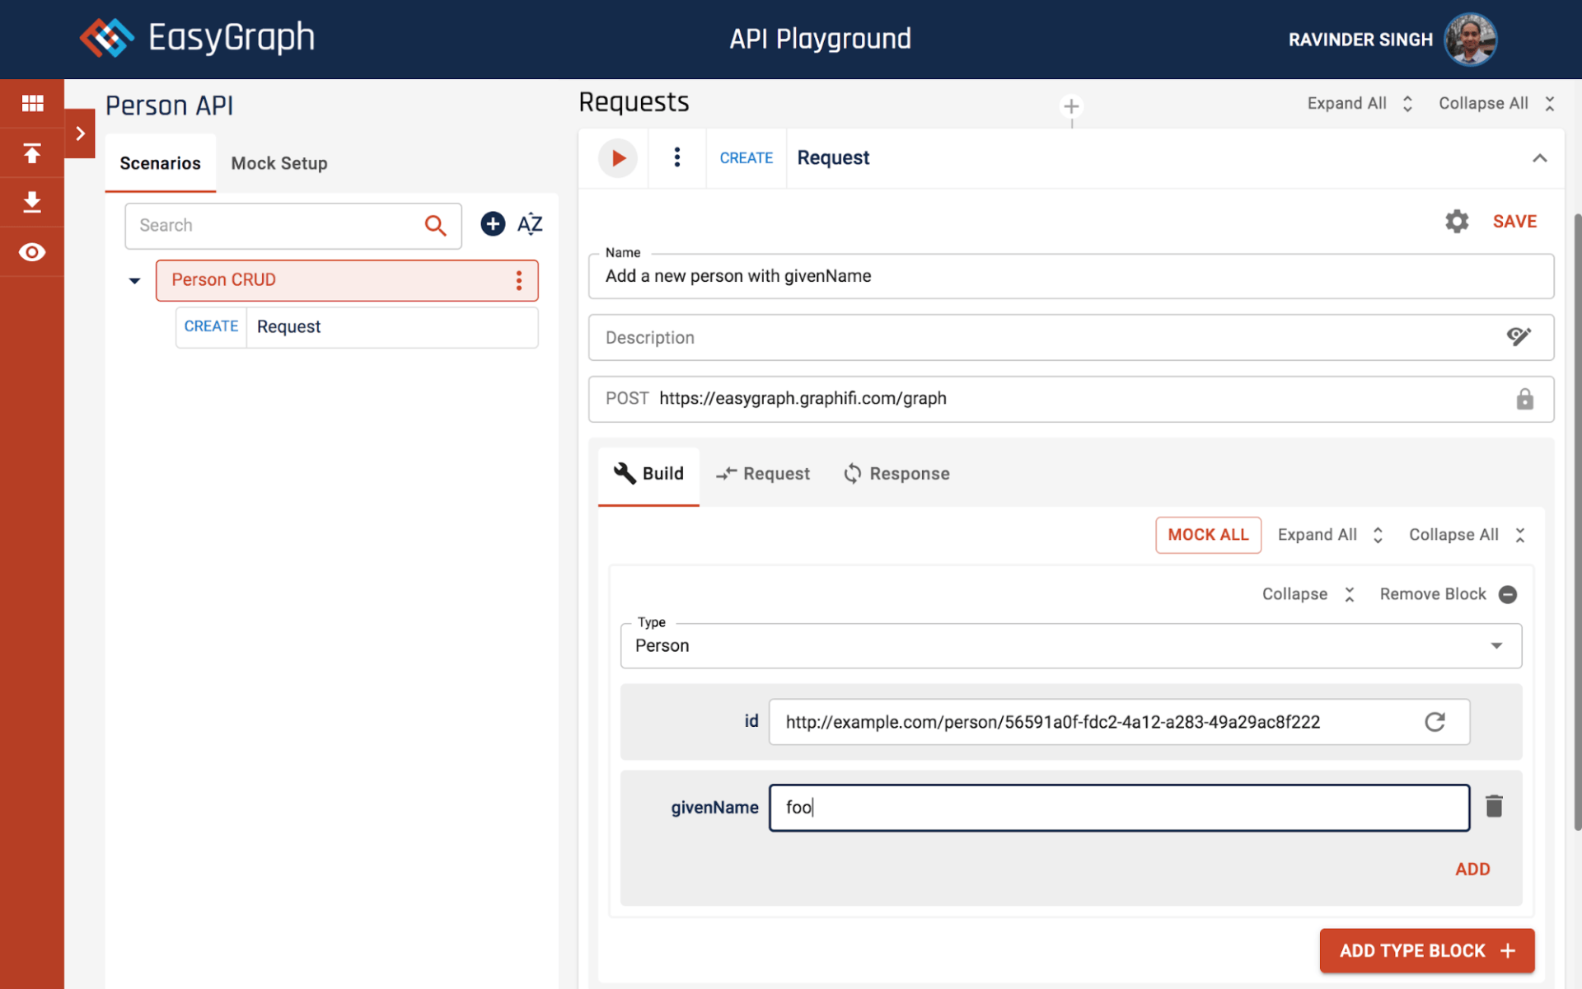Open request settings gear icon
Image resolution: width=1582 pixels, height=989 pixels.
1457,221
